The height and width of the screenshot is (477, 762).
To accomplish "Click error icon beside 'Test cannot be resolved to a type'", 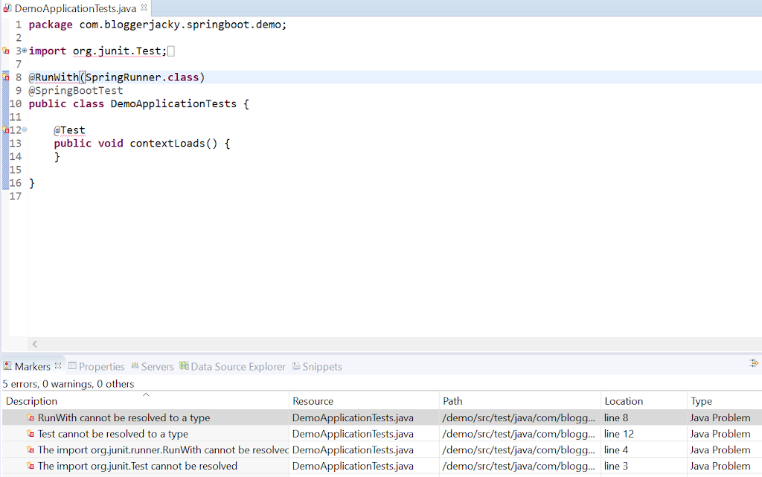I will coord(31,434).
